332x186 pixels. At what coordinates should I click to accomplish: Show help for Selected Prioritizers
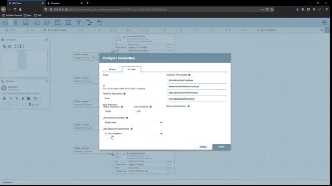coord(188,106)
